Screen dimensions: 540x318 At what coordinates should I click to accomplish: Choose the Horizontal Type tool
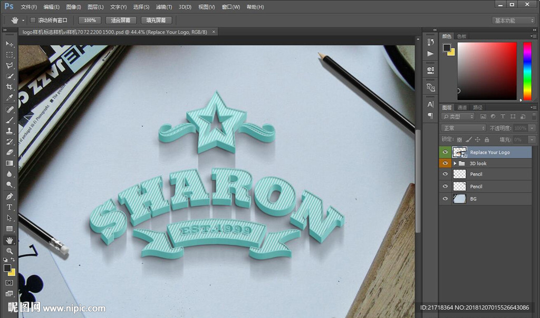(x=9, y=207)
